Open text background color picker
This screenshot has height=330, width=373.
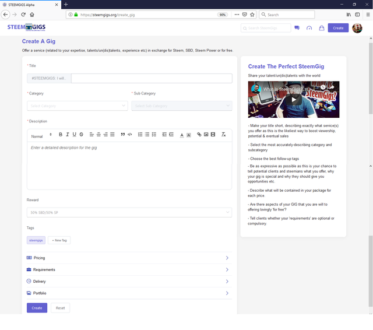189,135
